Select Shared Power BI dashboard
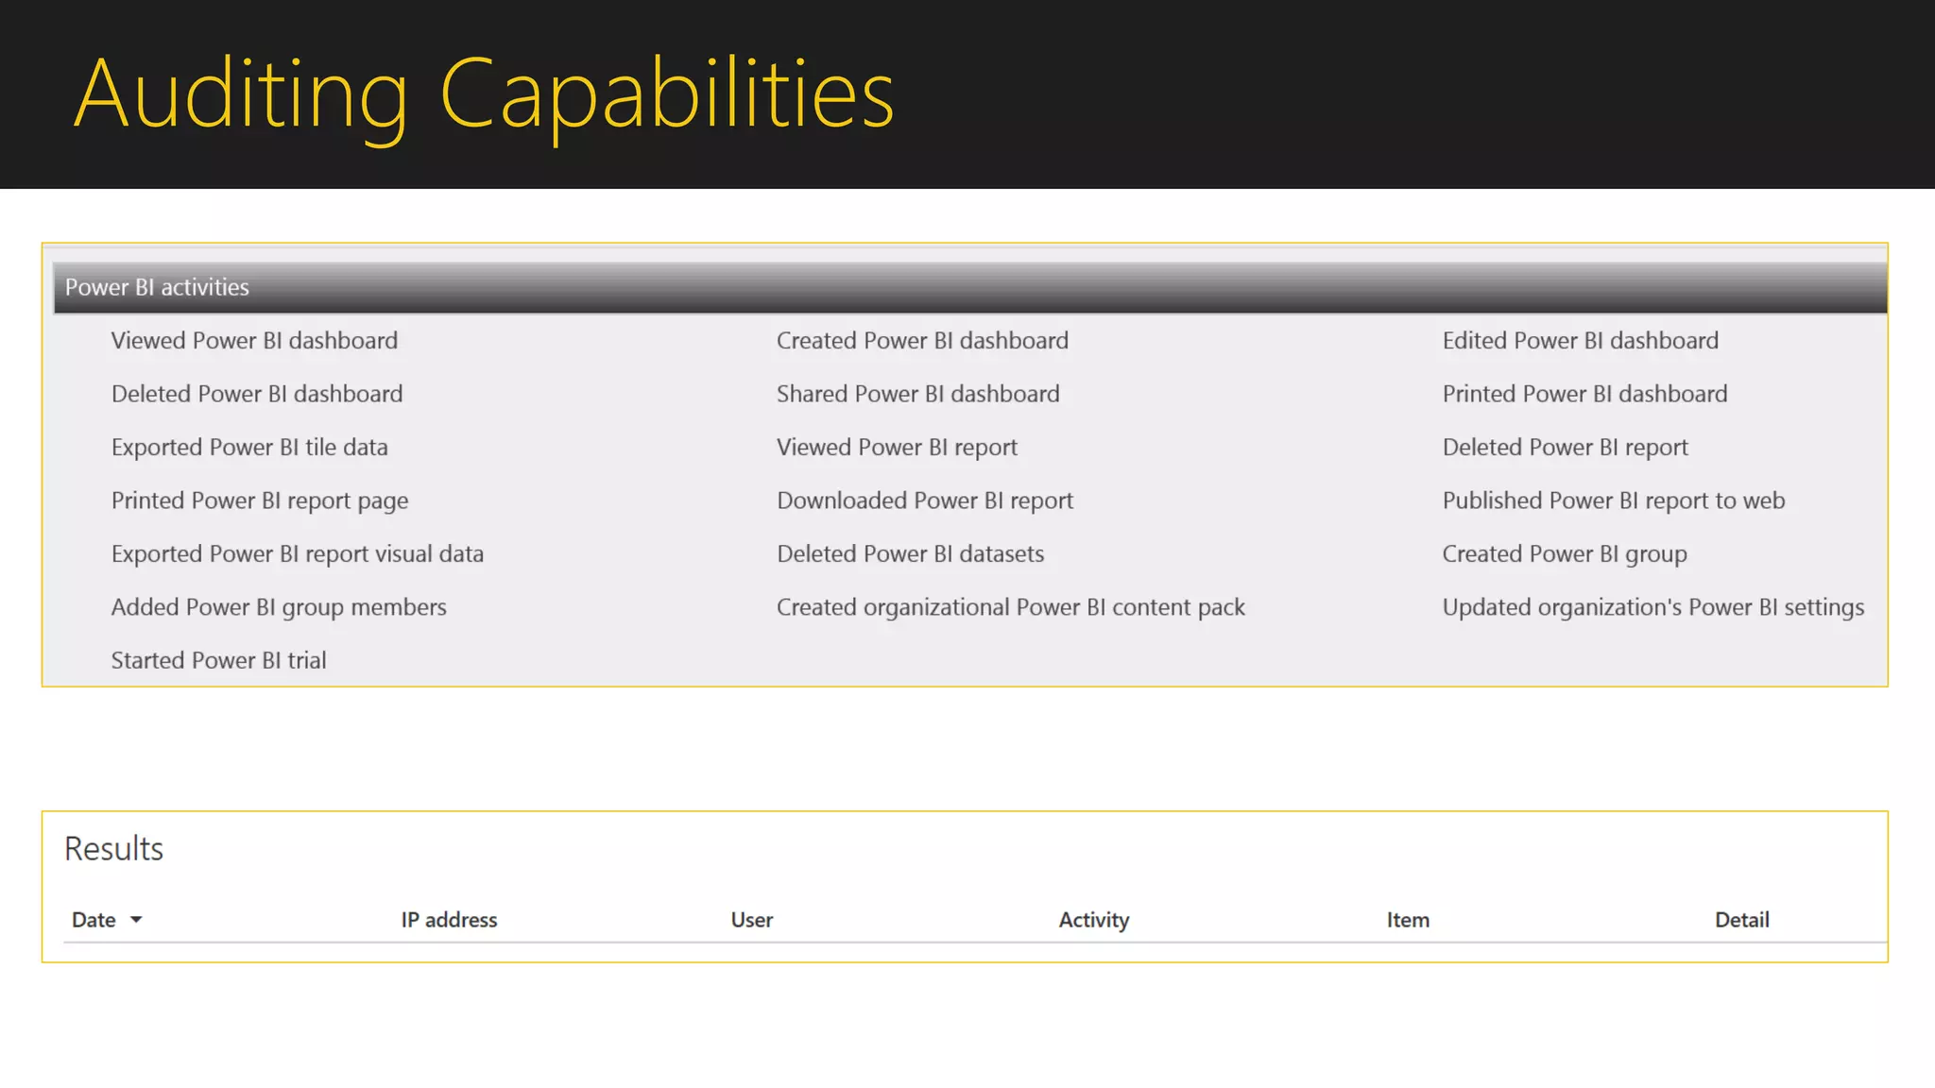This screenshot has width=1935, height=1088. [917, 394]
